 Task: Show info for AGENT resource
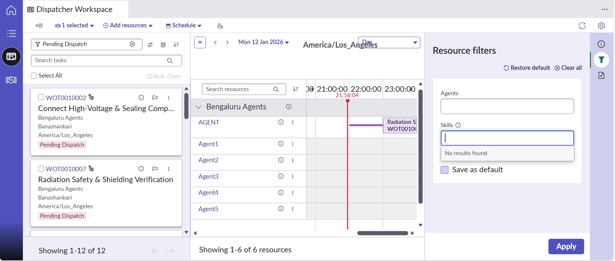pos(281,122)
